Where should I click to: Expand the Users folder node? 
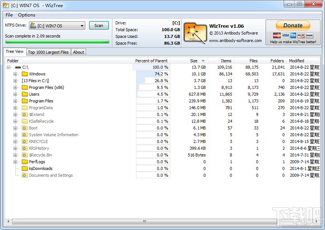coord(15,94)
